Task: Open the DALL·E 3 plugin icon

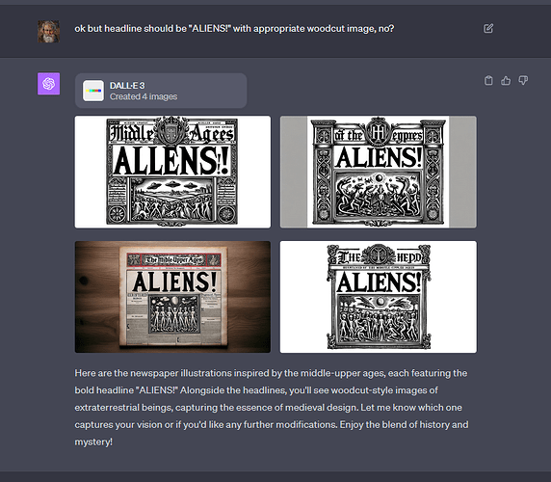Action: (x=93, y=91)
